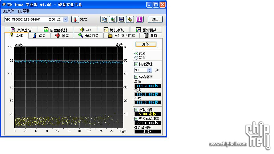Click the minimum value 118.9 MB/秒
The height and width of the screenshot is (154, 274).
click(148, 86)
